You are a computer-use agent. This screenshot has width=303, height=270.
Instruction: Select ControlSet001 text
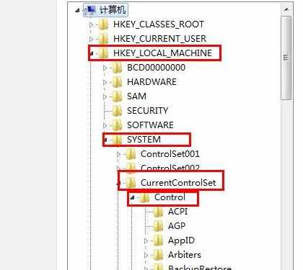point(170,154)
